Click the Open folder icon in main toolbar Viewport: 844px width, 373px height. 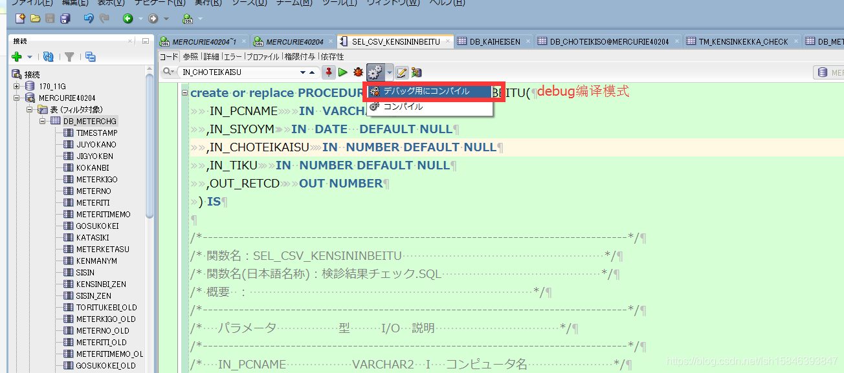36,19
